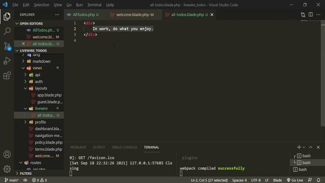Screen dimensions: 325x183
Task: Open the Edit menu
Action: [26, 5]
